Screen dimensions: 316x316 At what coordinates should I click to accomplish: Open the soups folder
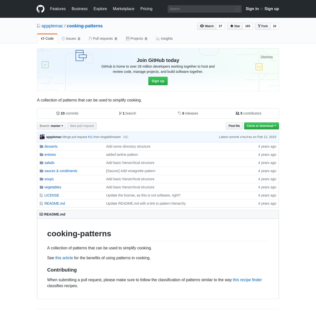49,179
